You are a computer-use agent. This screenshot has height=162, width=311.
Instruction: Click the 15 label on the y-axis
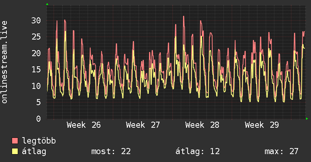point(36,70)
